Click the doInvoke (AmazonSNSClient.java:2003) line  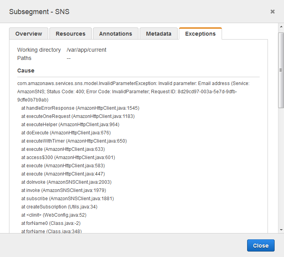click(x=66, y=182)
